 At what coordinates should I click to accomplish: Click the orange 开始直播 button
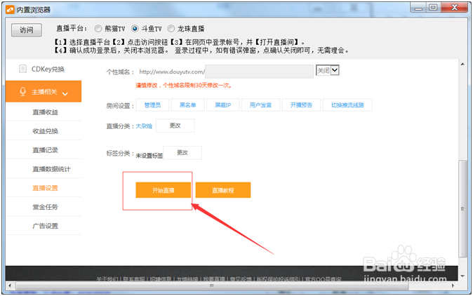[164, 190]
